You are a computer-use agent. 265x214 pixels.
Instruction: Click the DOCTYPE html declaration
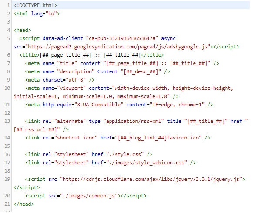point(35,5)
